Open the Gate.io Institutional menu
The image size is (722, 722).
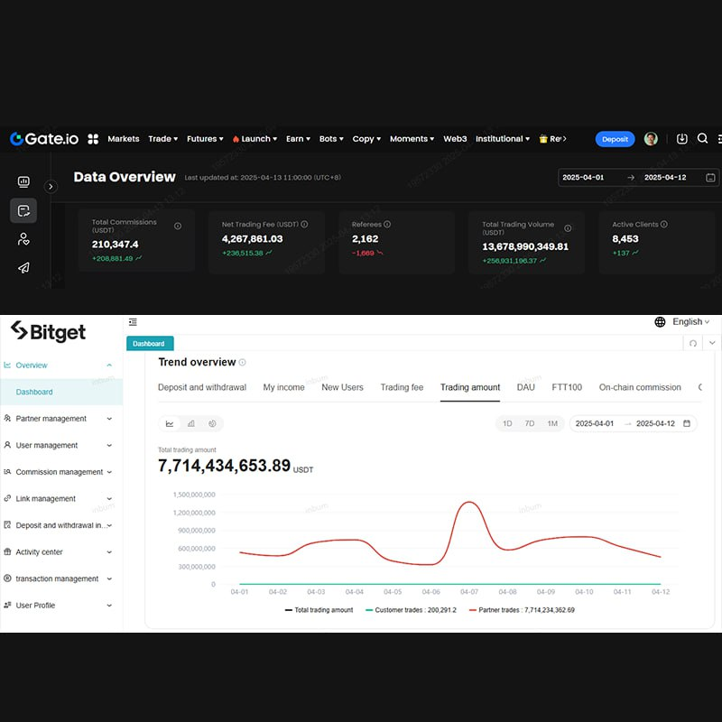pyautogui.click(x=503, y=139)
